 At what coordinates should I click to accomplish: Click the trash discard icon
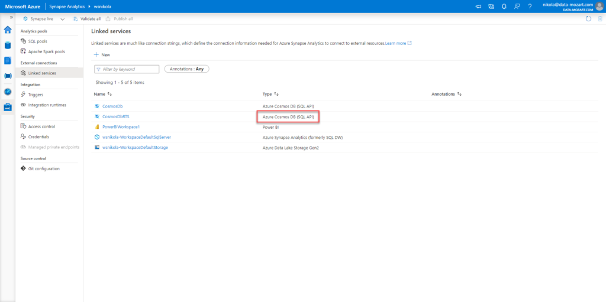pos(600,18)
